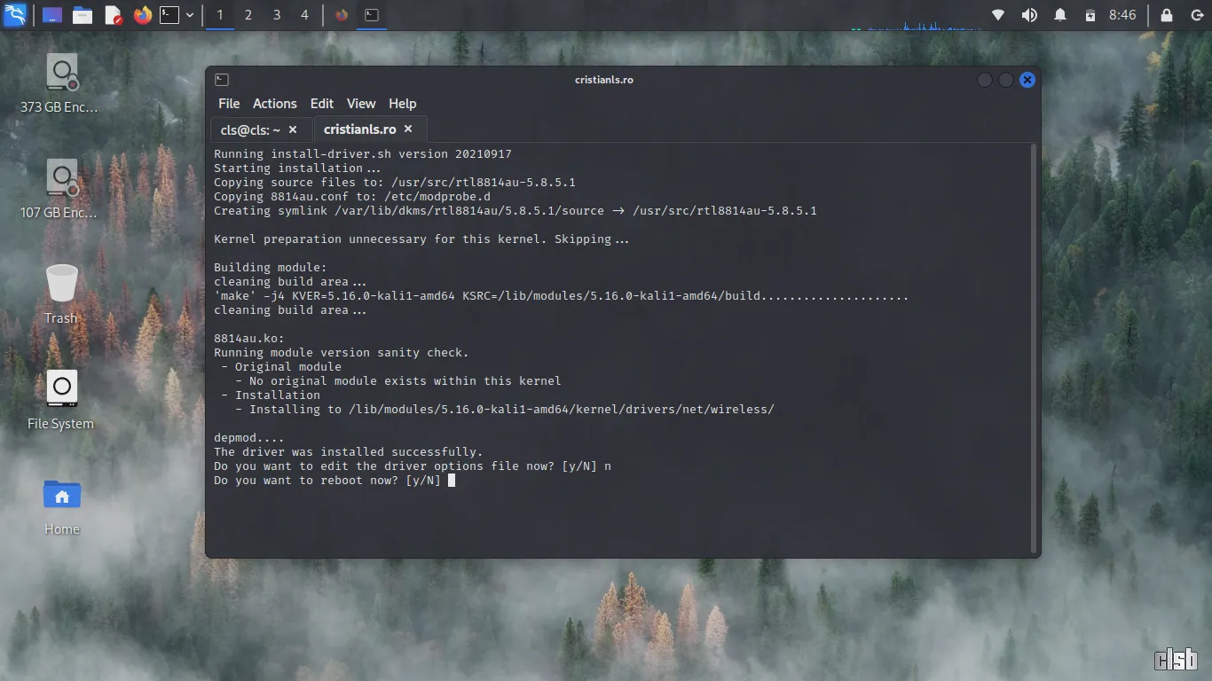Open the battery power manager icon
The image size is (1212, 681).
1090,15
